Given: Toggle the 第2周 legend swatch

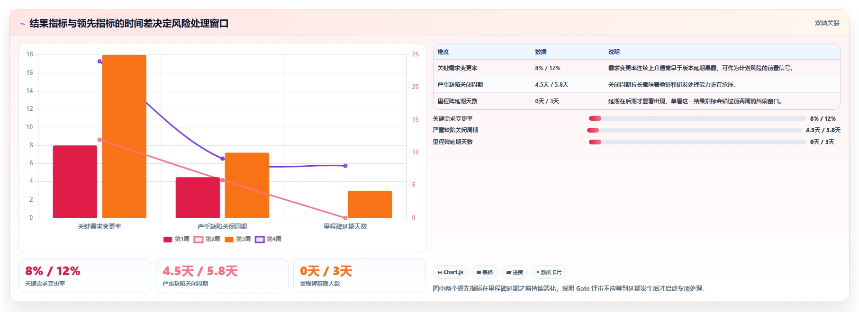Looking at the screenshot, I should point(198,239).
